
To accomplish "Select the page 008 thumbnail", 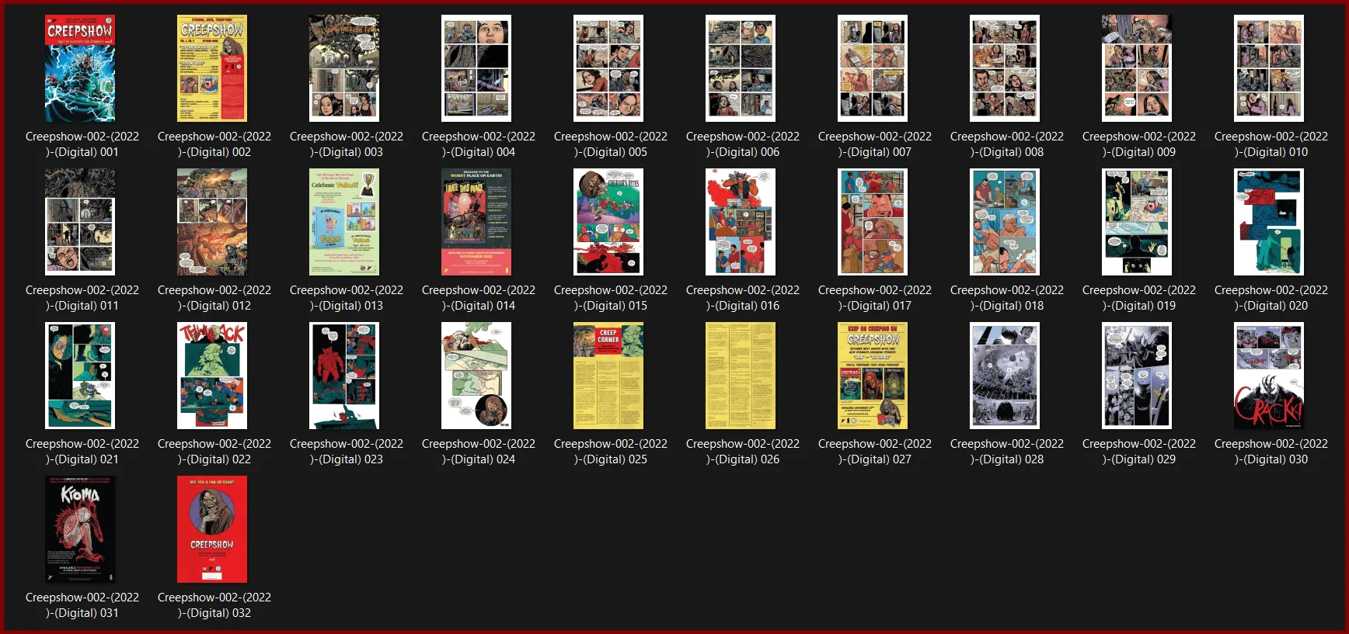I will [1005, 68].
